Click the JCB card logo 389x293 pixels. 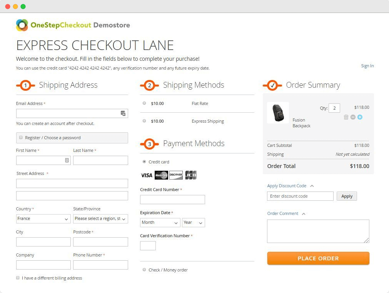point(191,175)
